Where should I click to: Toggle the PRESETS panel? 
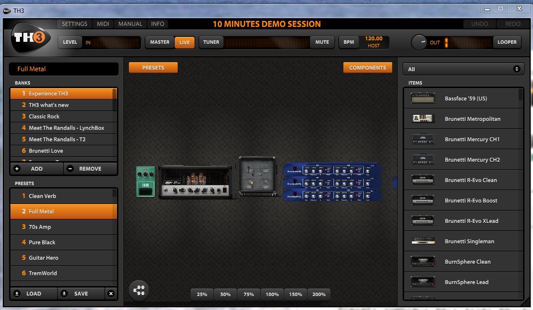point(153,68)
